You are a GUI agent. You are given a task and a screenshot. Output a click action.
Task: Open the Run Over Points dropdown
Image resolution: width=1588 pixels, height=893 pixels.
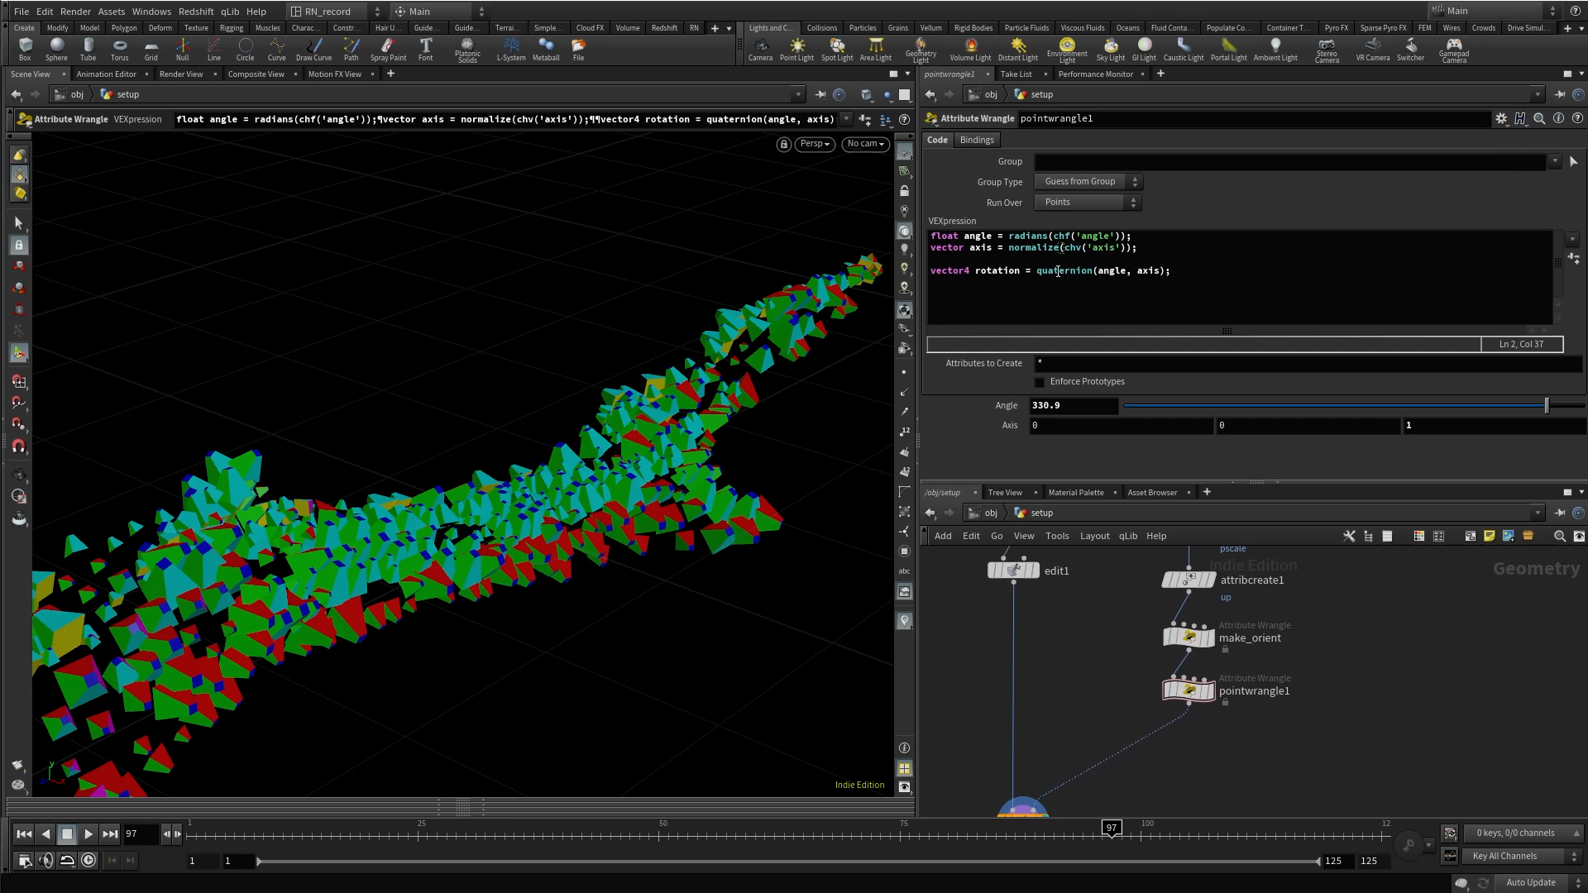[x=1088, y=203]
